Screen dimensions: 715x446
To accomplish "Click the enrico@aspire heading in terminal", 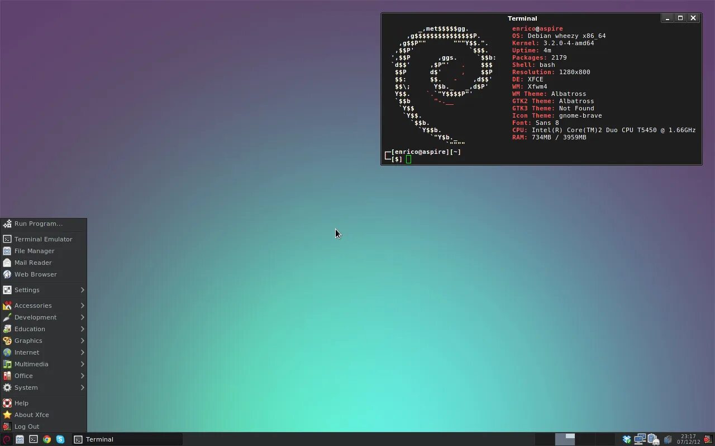I will click(537, 28).
